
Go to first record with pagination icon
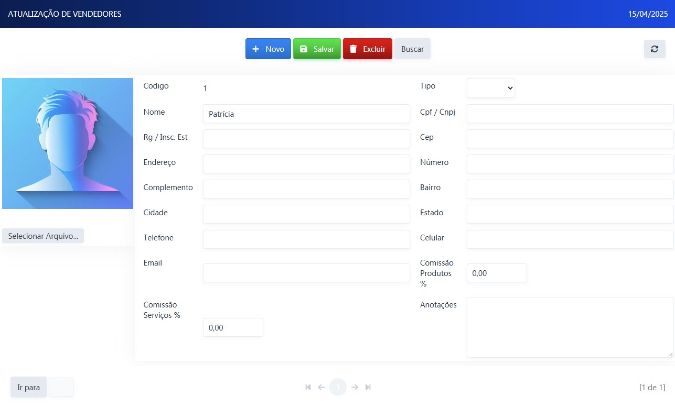click(x=308, y=387)
